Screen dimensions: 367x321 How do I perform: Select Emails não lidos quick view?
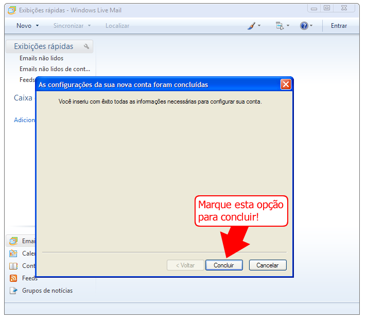[41, 58]
